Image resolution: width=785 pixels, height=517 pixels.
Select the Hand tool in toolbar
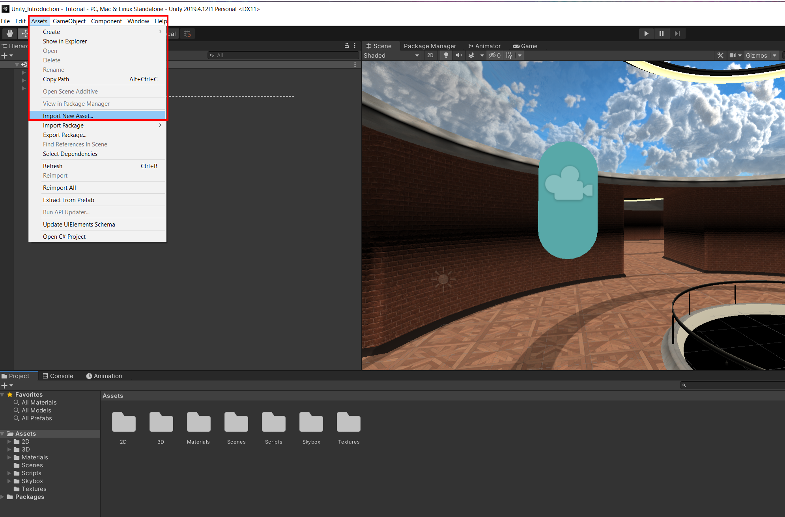pyautogui.click(x=10, y=34)
